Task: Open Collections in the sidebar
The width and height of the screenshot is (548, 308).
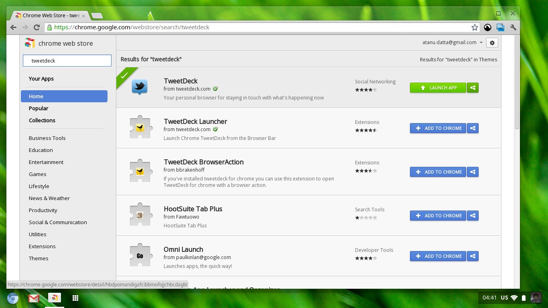Action: tap(42, 120)
